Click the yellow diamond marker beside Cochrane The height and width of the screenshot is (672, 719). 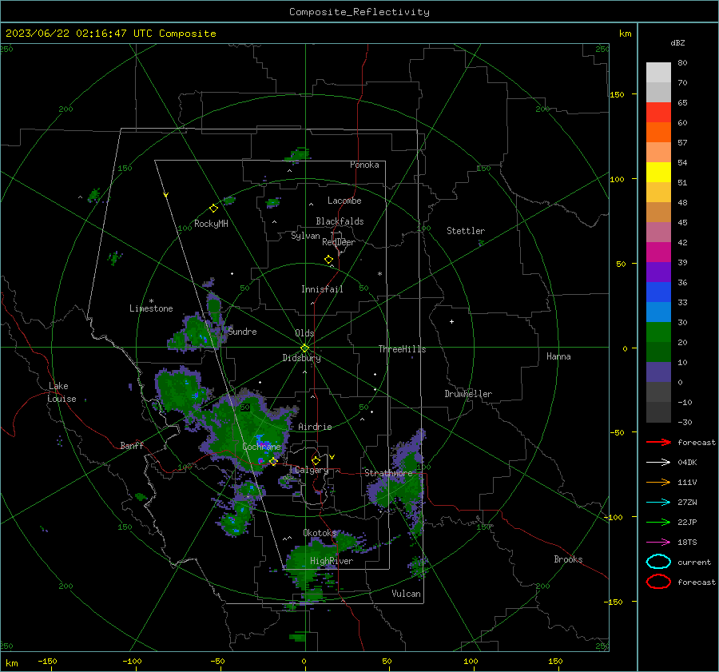tap(274, 461)
